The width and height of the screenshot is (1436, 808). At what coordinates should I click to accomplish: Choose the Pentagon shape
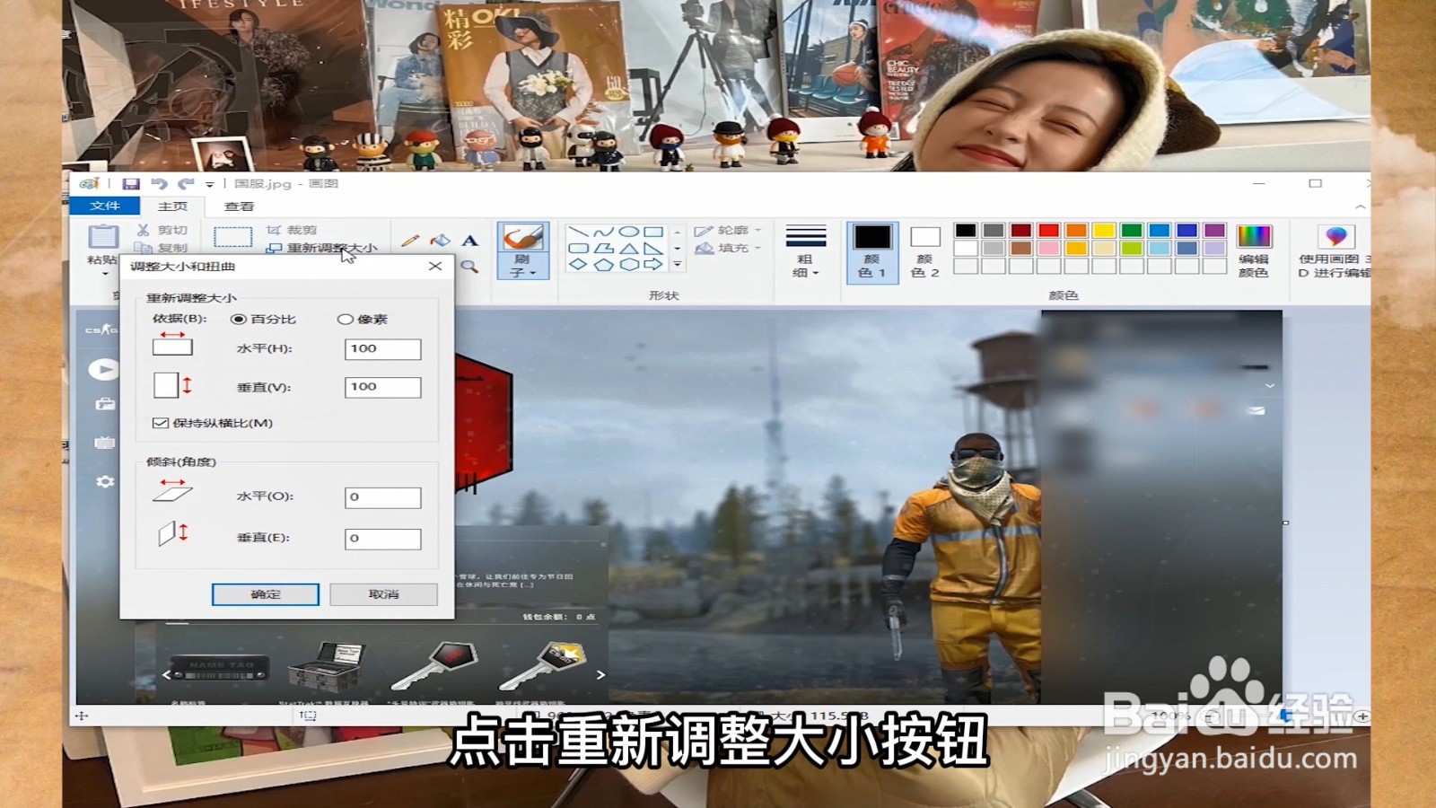coord(603,264)
